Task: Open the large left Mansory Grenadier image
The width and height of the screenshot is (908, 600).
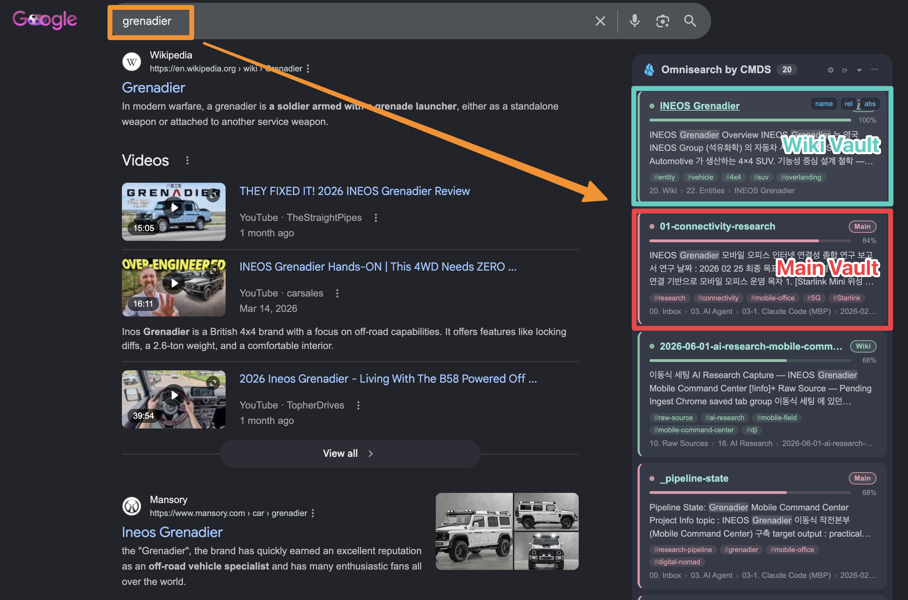Action: pos(474,531)
